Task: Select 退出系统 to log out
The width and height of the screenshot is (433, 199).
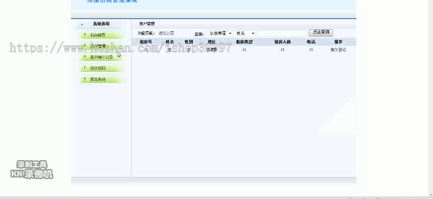Action: [98, 80]
